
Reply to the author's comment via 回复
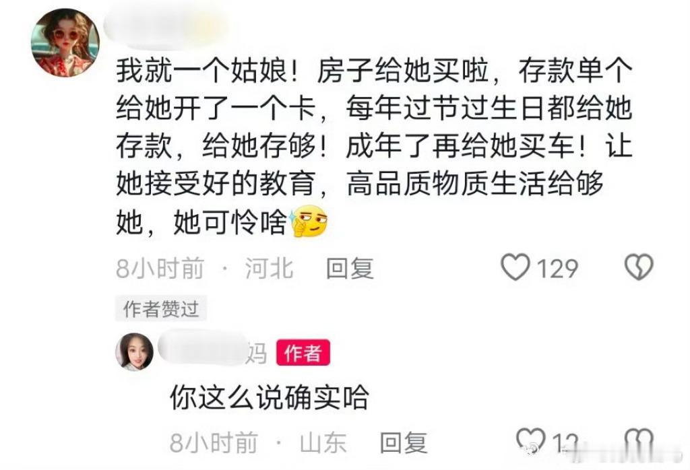tap(404, 442)
